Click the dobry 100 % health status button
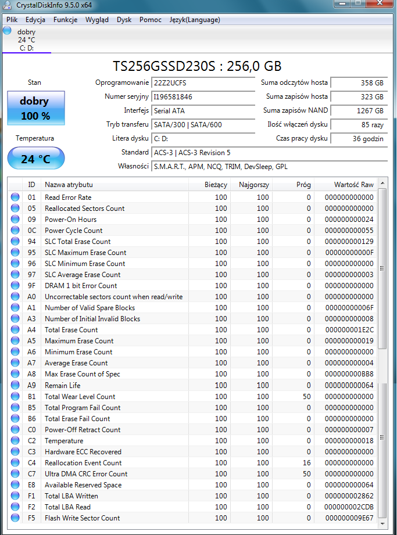This screenshot has height=535, width=397. click(36, 108)
